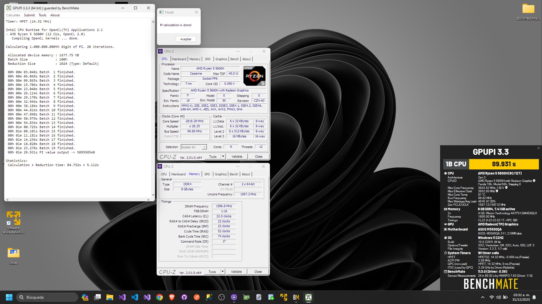Open Visual Studio Code taskbar icon

135,297
